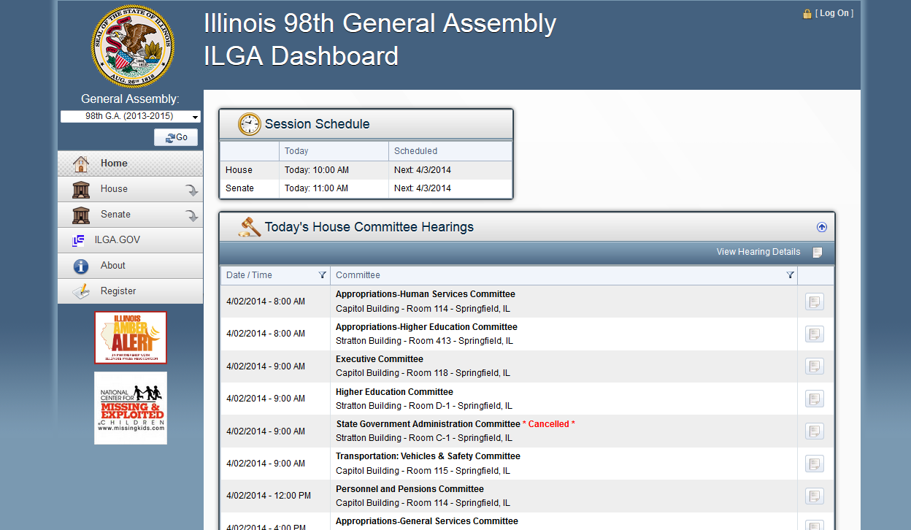This screenshot has height=530, width=911.
Task: Click House Today: 10:00 AM cell
Action: click(x=334, y=170)
